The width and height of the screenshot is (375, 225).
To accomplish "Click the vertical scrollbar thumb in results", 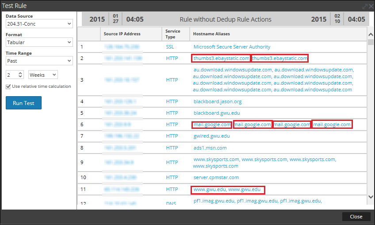I will tap(370, 42).
